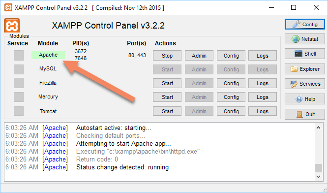Stop the Apache module
This screenshot has width=328, height=193.
(167, 56)
